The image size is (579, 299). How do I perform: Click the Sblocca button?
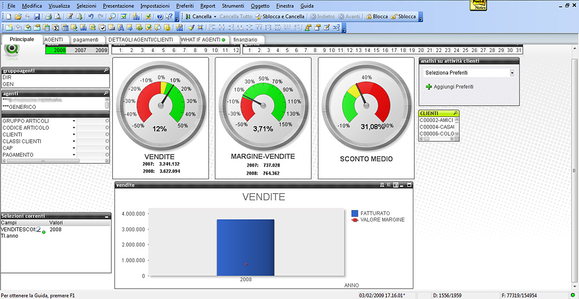coord(404,17)
